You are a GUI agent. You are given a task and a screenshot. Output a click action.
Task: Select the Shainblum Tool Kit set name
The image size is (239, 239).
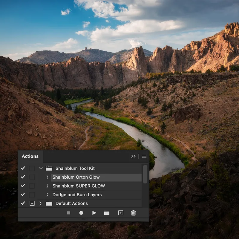pyautogui.click(x=75, y=168)
